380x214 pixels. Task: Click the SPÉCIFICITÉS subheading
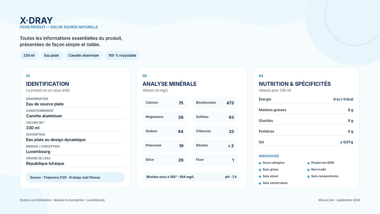(269, 156)
